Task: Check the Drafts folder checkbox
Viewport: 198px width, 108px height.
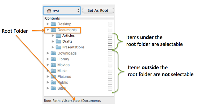Action: 110,42
